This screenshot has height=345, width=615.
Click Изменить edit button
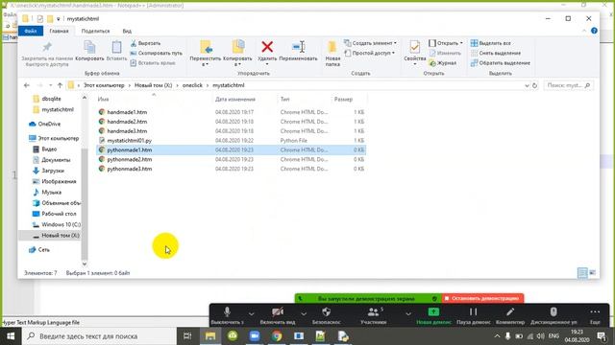pos(445,53)
